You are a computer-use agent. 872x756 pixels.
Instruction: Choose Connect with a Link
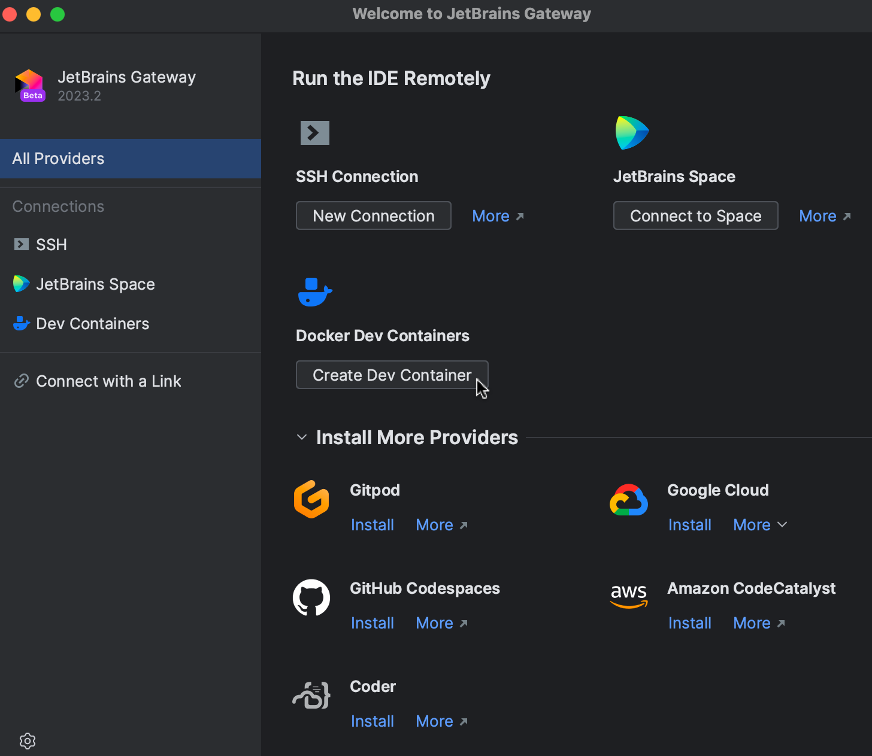[x=108, y=381]
